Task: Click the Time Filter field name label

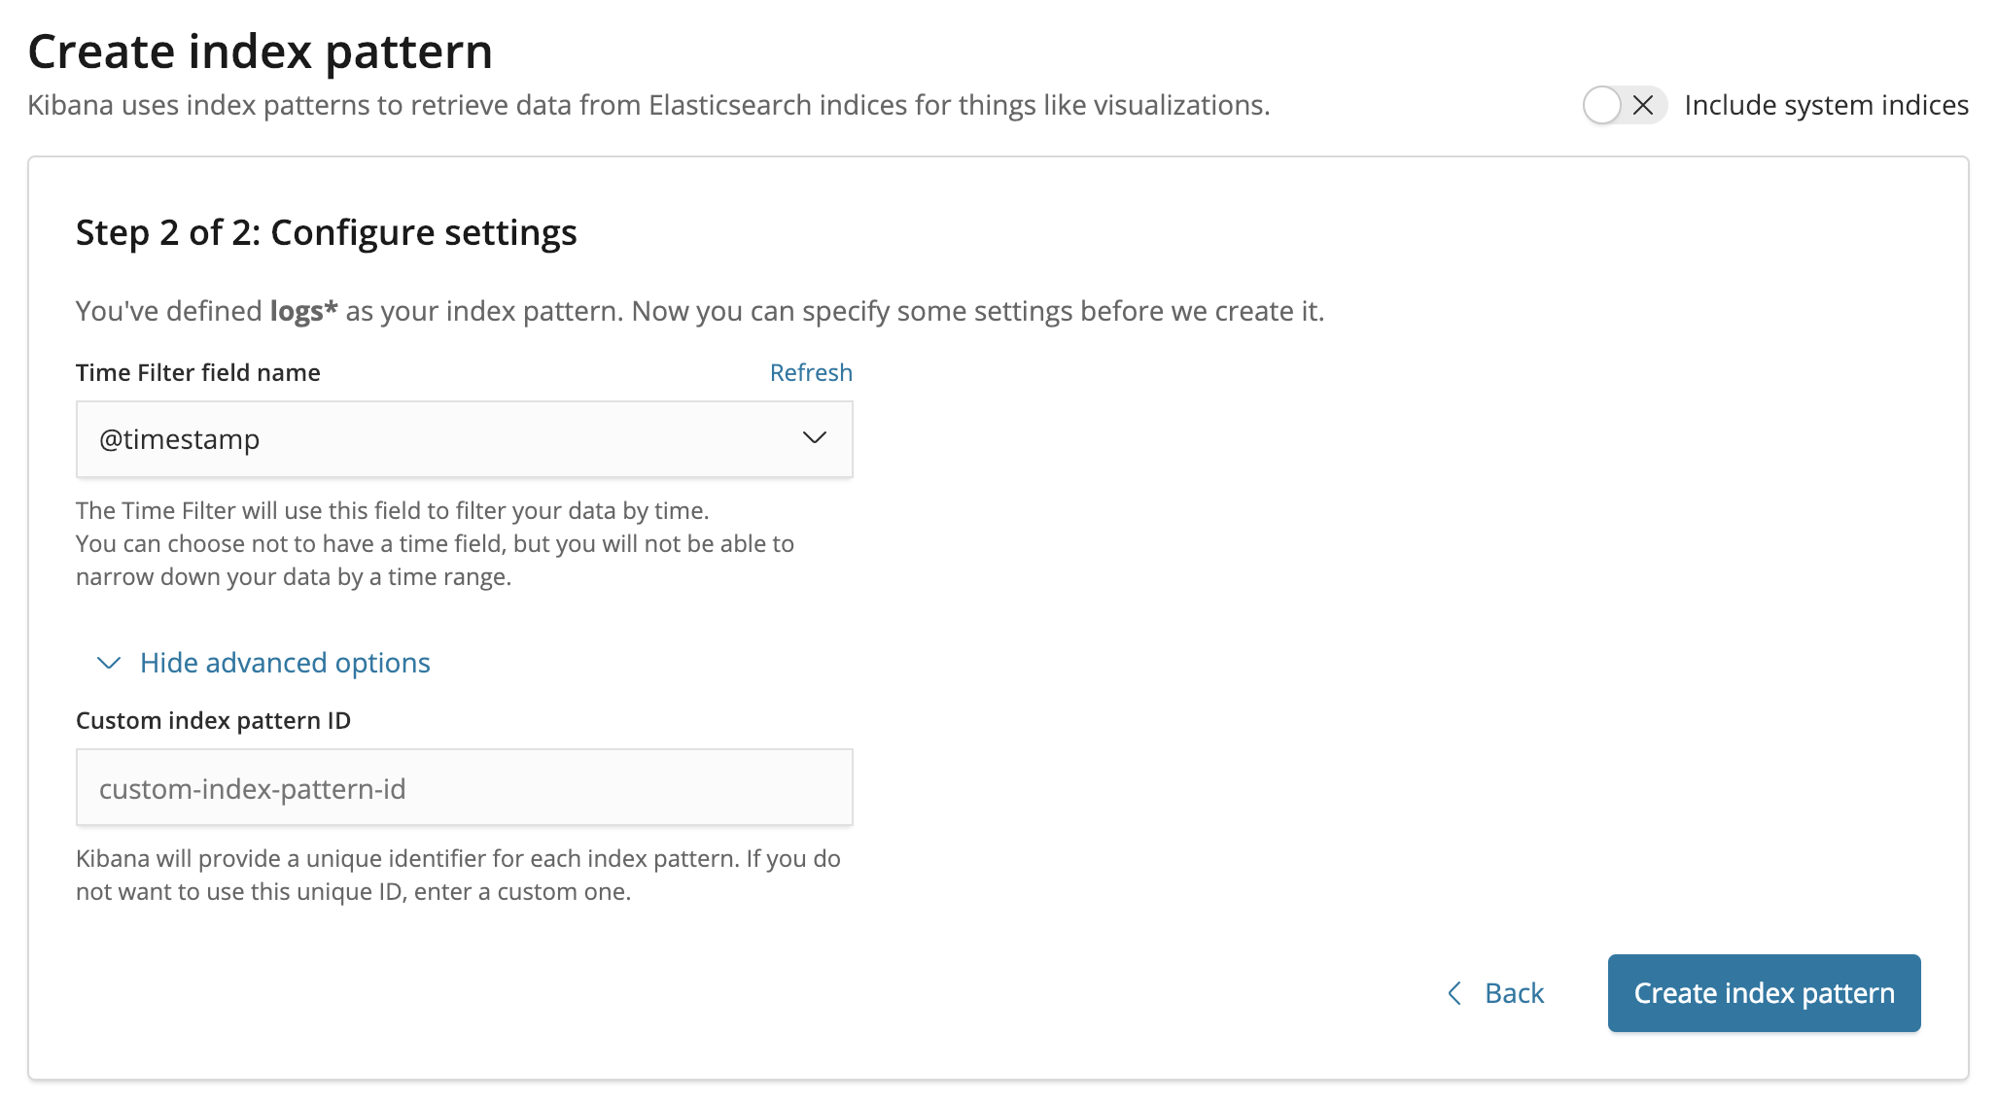Action: (198, 372)
